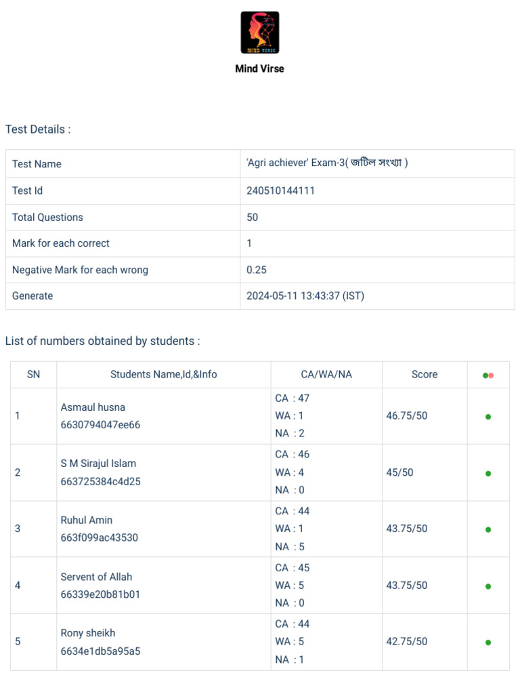Click the green-red dots header icon
The height and width of the screenshot is (694, 520).
pos(488,375)
